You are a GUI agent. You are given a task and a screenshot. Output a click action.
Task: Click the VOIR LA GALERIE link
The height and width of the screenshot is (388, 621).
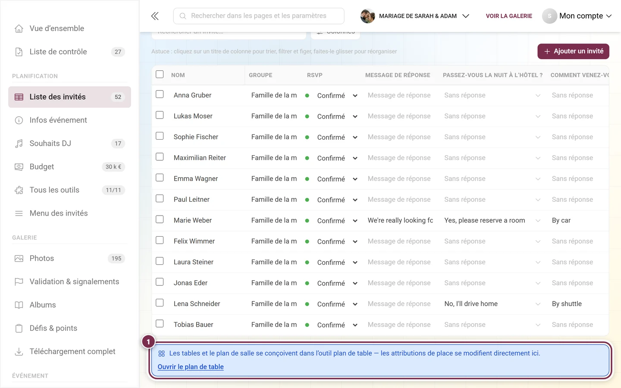click(x=509, y=16)
